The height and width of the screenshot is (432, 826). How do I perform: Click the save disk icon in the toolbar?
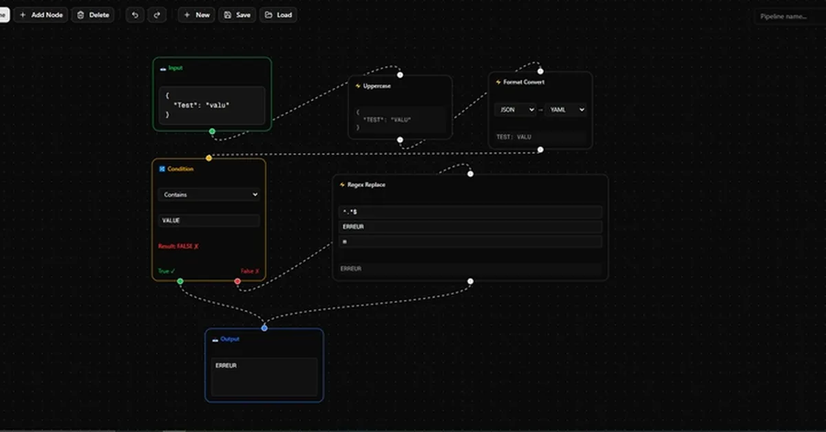click(x=226, y=14)
